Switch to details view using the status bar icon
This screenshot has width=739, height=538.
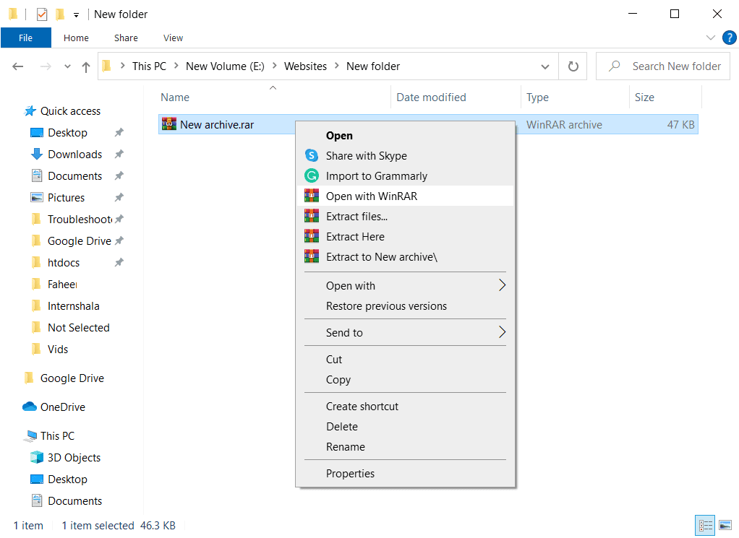(x=705, y=525)
